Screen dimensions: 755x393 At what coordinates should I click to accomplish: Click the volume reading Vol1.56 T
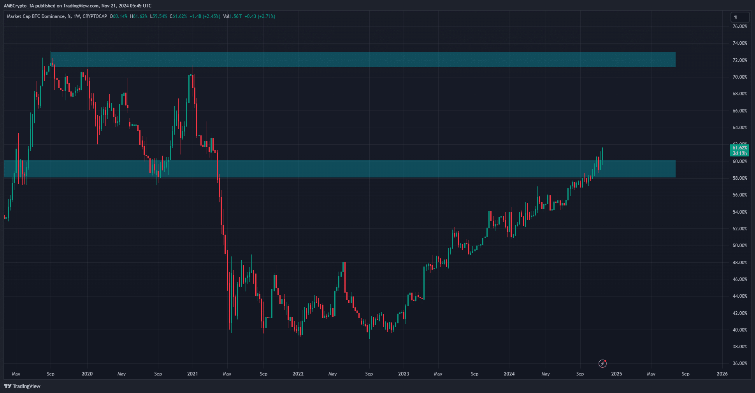232,16
